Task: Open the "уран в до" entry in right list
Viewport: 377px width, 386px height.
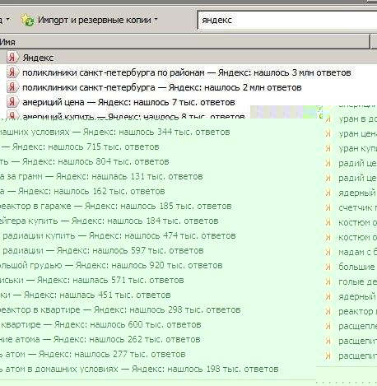Action: click(357, 119)
